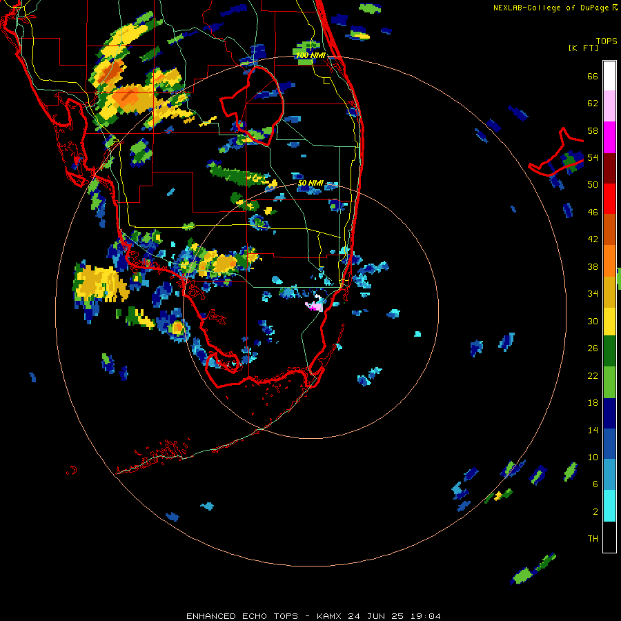Click the TOPS legend heading
The height and width of the screenshot is (621, 621).
[607, 41]
